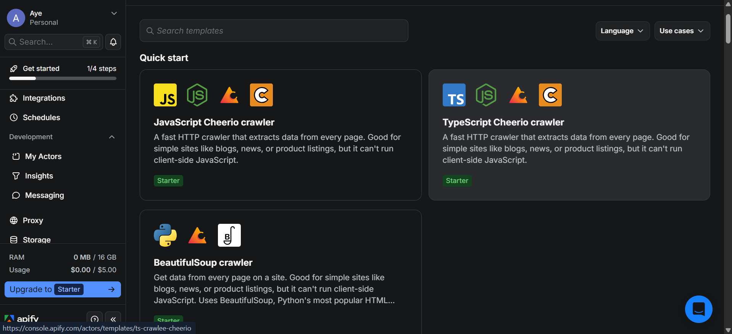The width and height of the screenshot is (732, 334).
Task: Click the page vertical scrollbar thumb
Action: [x=728, y=29]
